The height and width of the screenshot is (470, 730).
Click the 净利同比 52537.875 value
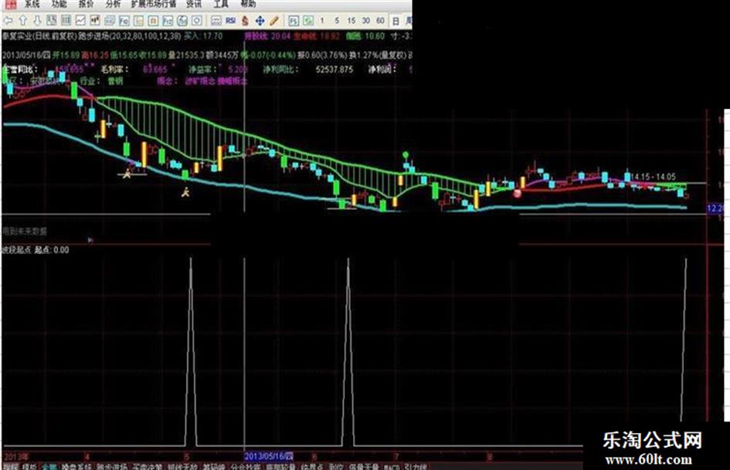[307, 69]
